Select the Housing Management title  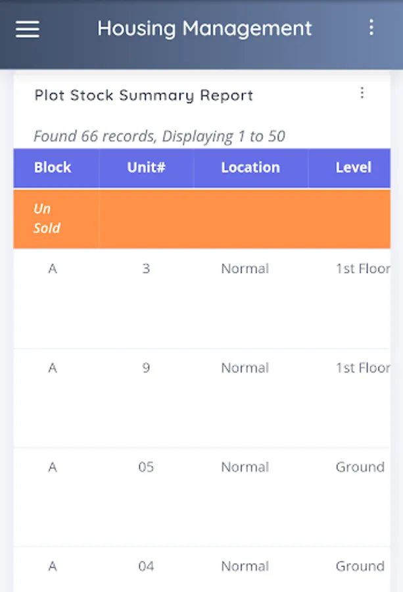(x=204, y=28)
